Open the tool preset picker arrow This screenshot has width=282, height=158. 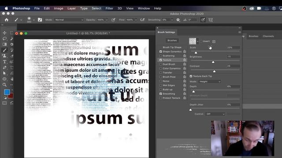coord(21,20)
